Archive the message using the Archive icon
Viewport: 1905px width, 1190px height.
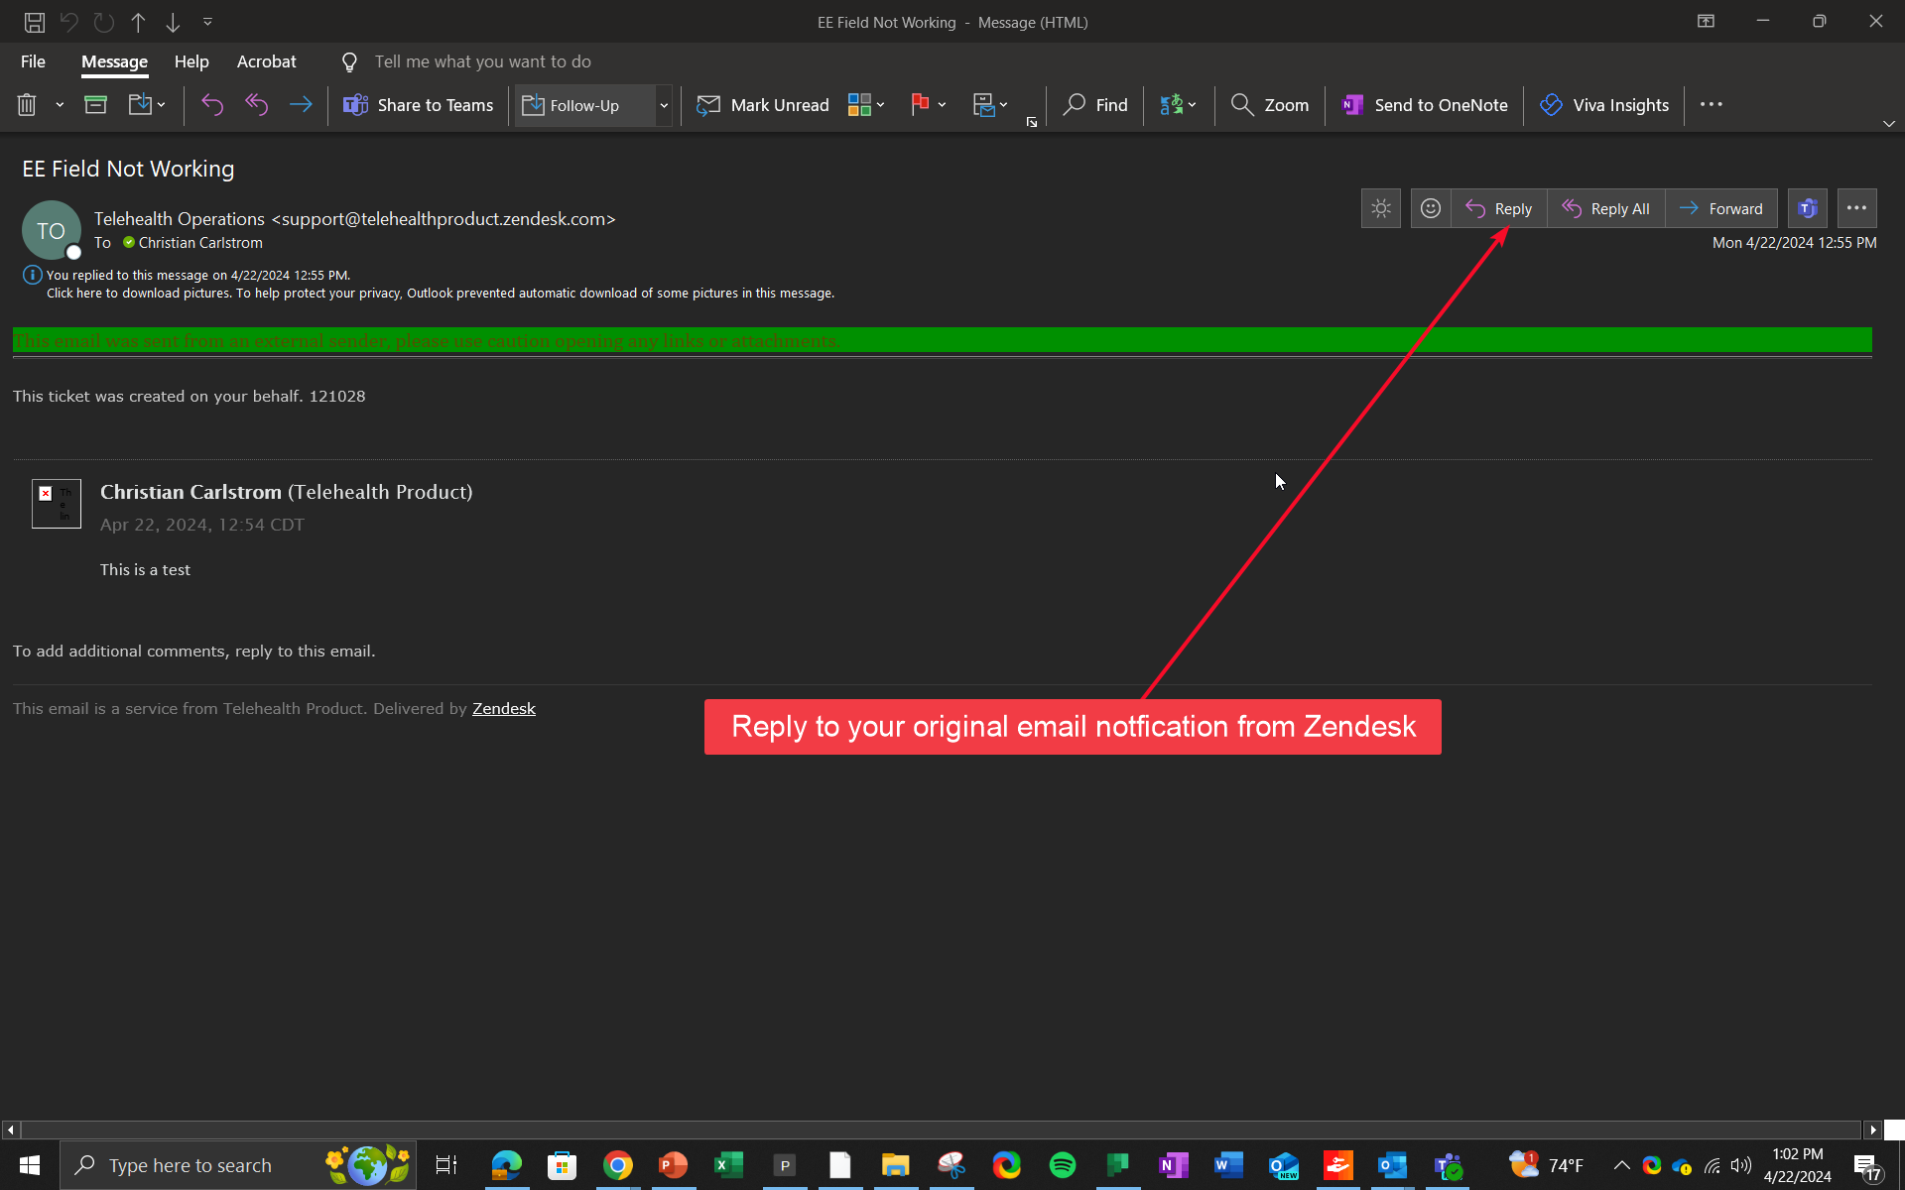95,104
